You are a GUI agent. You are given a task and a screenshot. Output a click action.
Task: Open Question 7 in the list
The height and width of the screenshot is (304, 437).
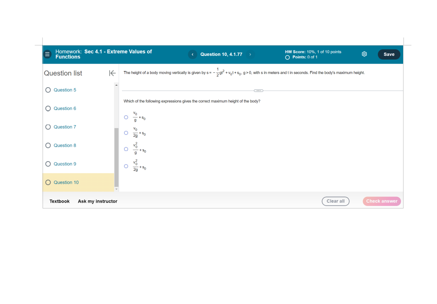pyautogui.click(x=64, y=127)
